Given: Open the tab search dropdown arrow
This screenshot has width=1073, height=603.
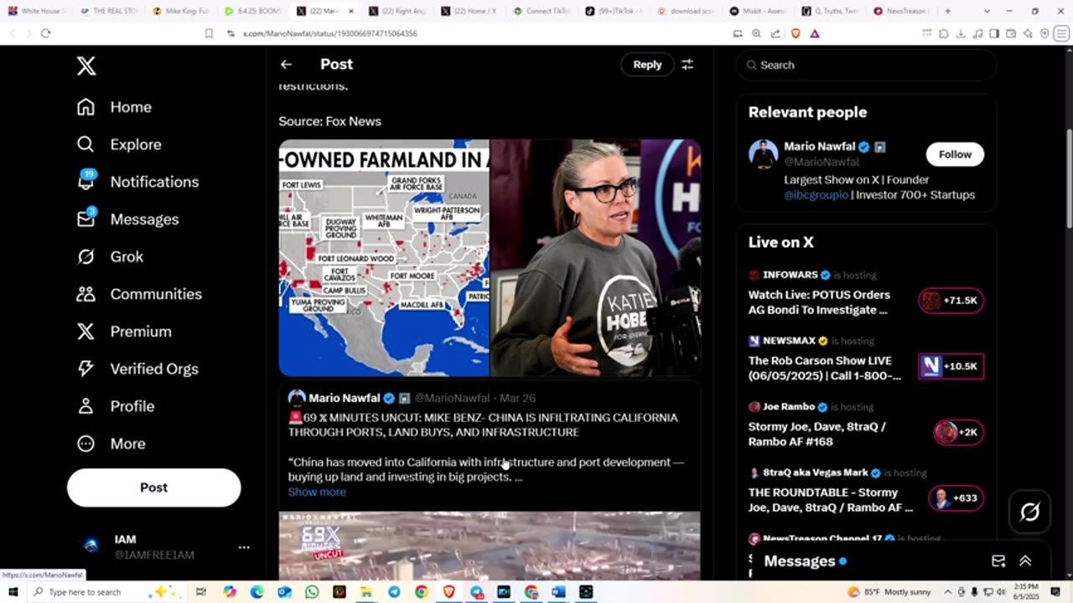Looking at the screenshot, I should pos(987,11).
